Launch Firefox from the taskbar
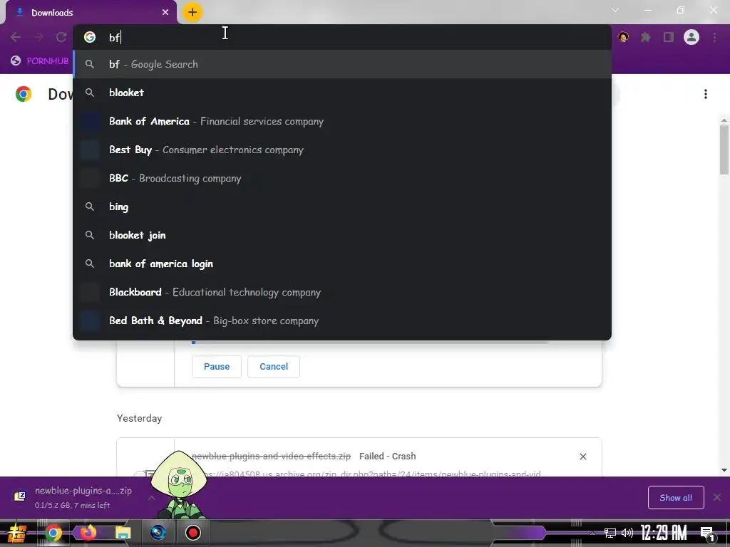730x547 pixels. point(88,533)
